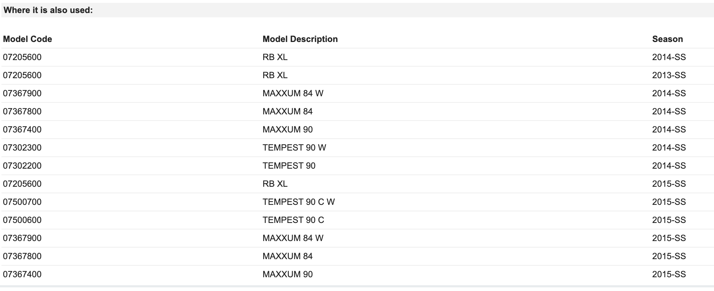Click the Season column header
714x291 pixels.
point(667,39)
